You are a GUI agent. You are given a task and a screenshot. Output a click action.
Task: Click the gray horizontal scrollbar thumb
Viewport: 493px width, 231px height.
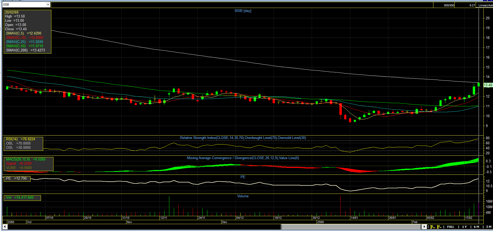[351, 227]
